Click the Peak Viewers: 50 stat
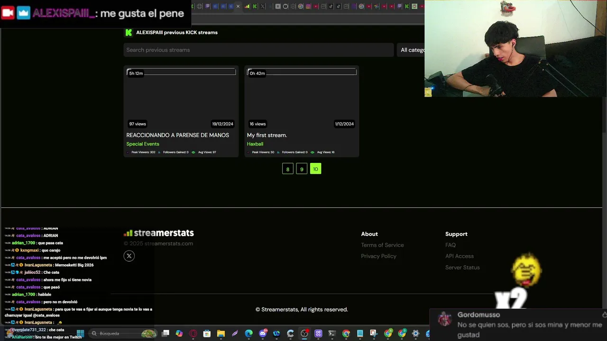Screen dimensions: 607x341 coord(263,153)
